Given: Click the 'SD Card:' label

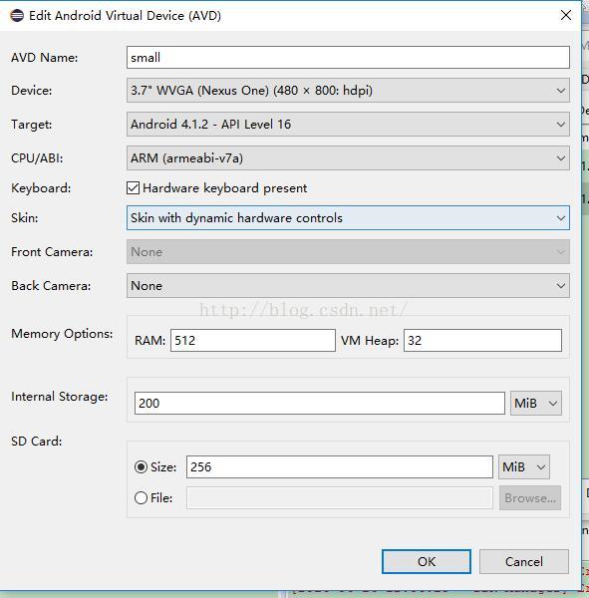Looking at the screenshot, I should click(37, 442).
